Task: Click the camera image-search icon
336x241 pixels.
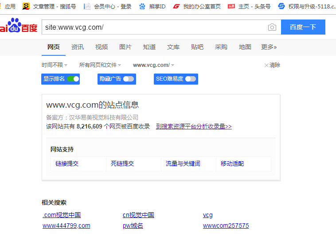Action: pyautogui.click(x=272, y=27)
